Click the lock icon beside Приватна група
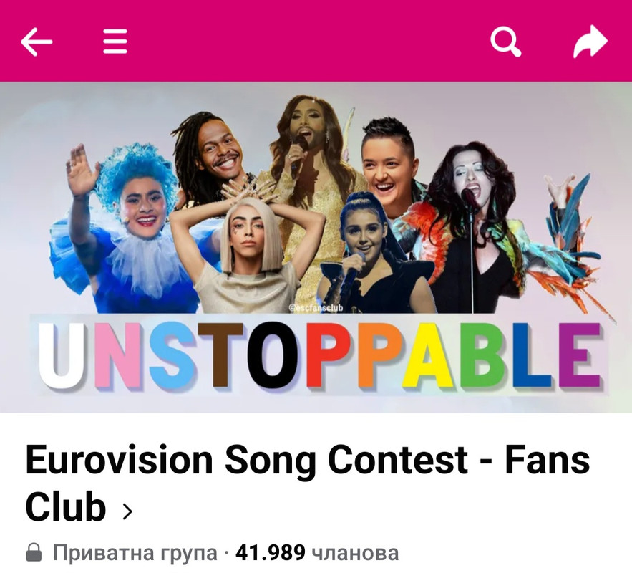The image size is (632, 573). (34, 552)
